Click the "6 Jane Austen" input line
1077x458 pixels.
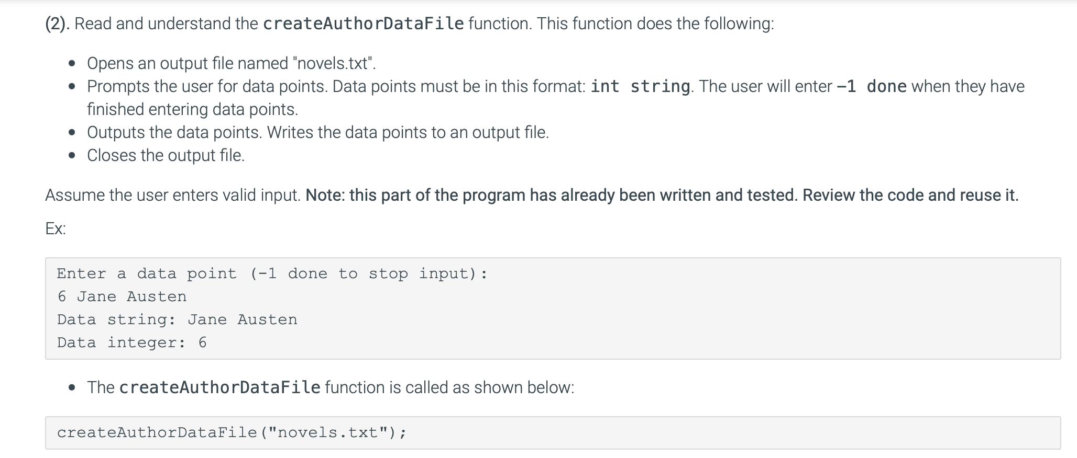click(122, 296)
